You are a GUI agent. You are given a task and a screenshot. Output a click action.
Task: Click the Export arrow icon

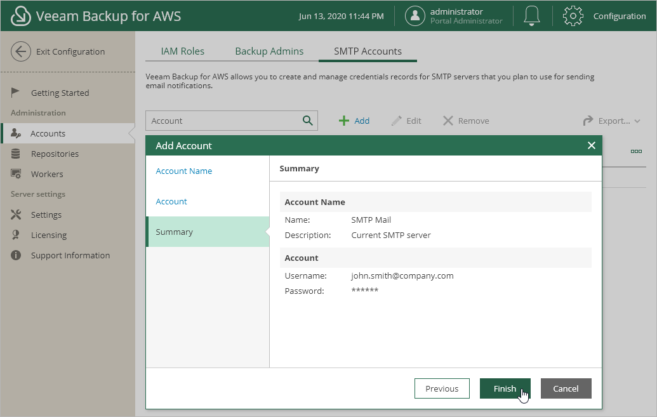(x=588, y=121)
